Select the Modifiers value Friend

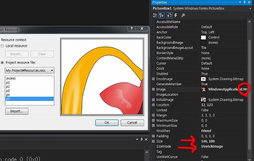206,131
